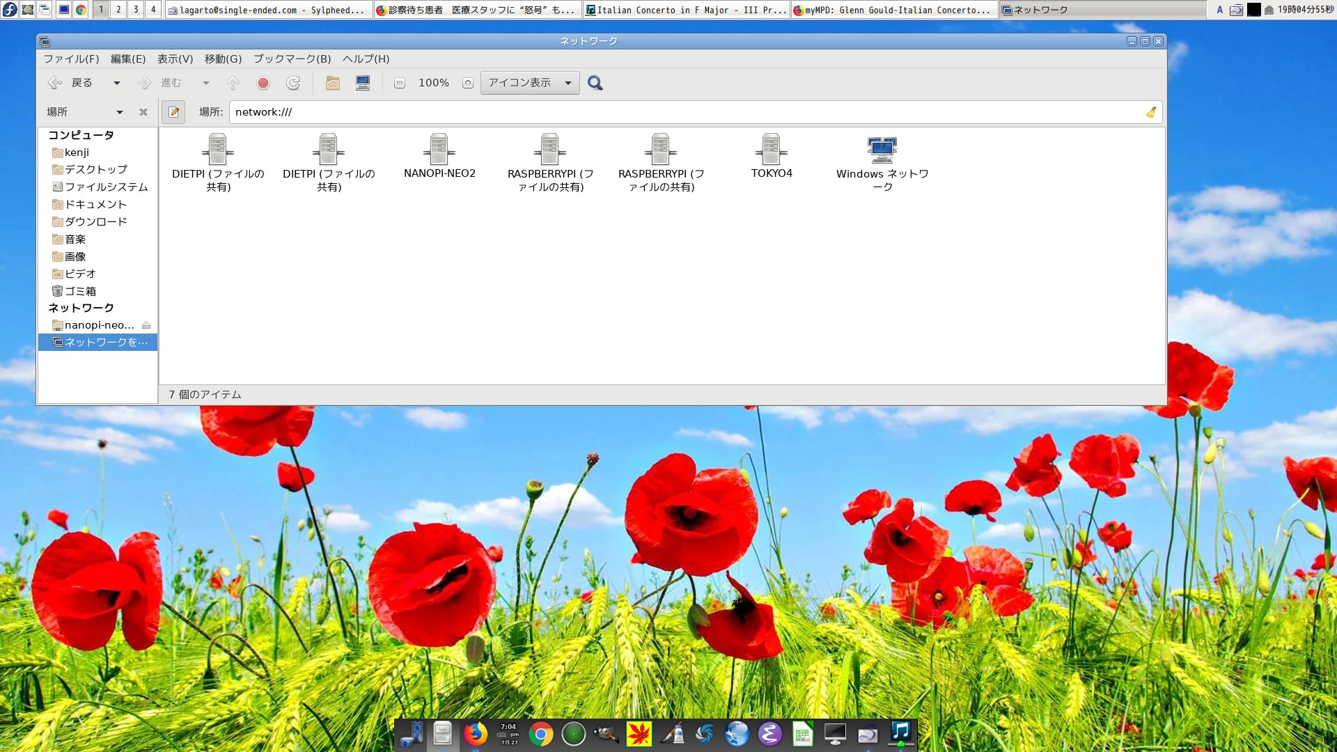Click the red stop loading icon
The height and width of the screenshot is (752, 1337).
click(x=263, y=84)
